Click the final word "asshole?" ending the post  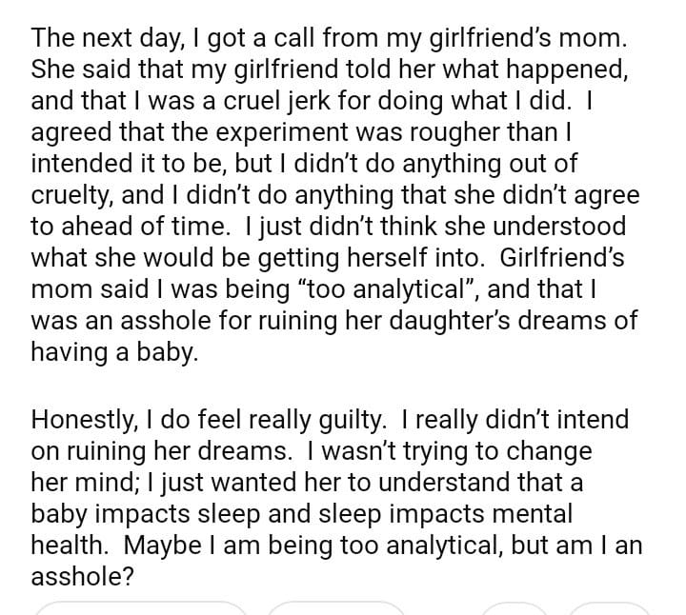(x=82, y=577)
